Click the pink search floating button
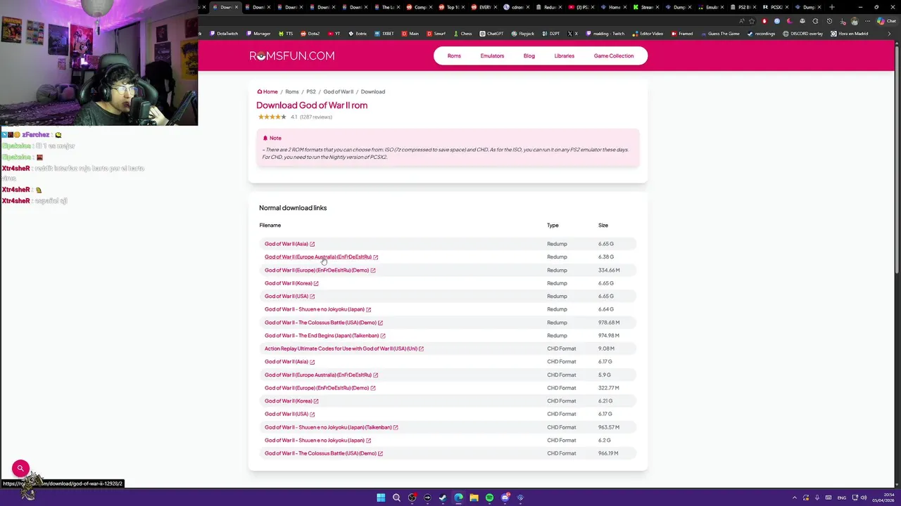Viewport: 901px width, 506px height. (x=20, y=468)
